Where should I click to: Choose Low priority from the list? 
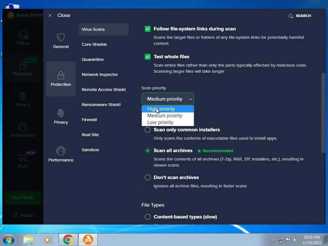pyautogui.click(x=168, y=122)
